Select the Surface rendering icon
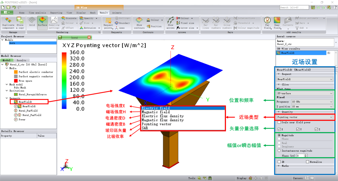The image size is (338, 181). tap(42, 21)
